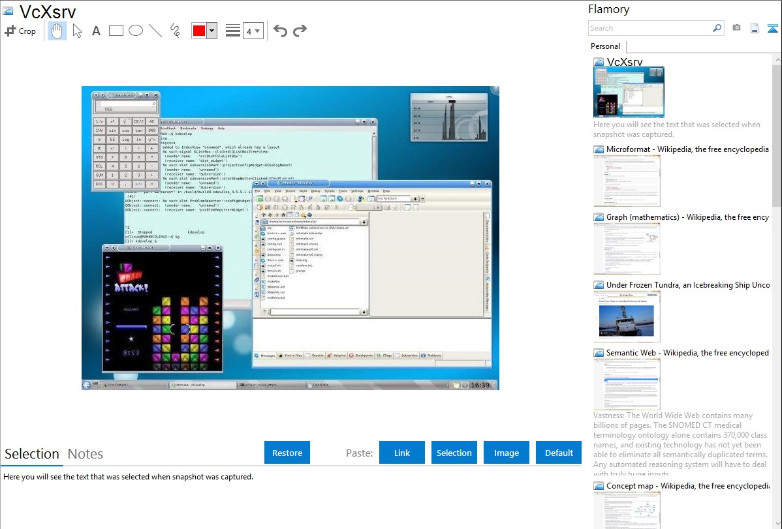Select the text annotation tool
The width and height of the screenshot is (782, 529).
pos(96,31)
